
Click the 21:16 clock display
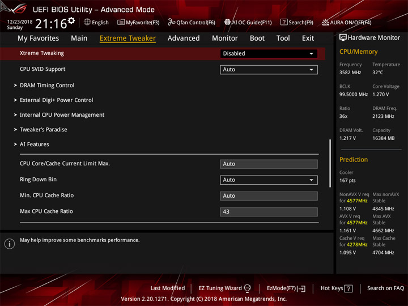[51, 24]
